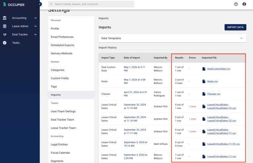Open Email Preferences settings

coord(62,37)
